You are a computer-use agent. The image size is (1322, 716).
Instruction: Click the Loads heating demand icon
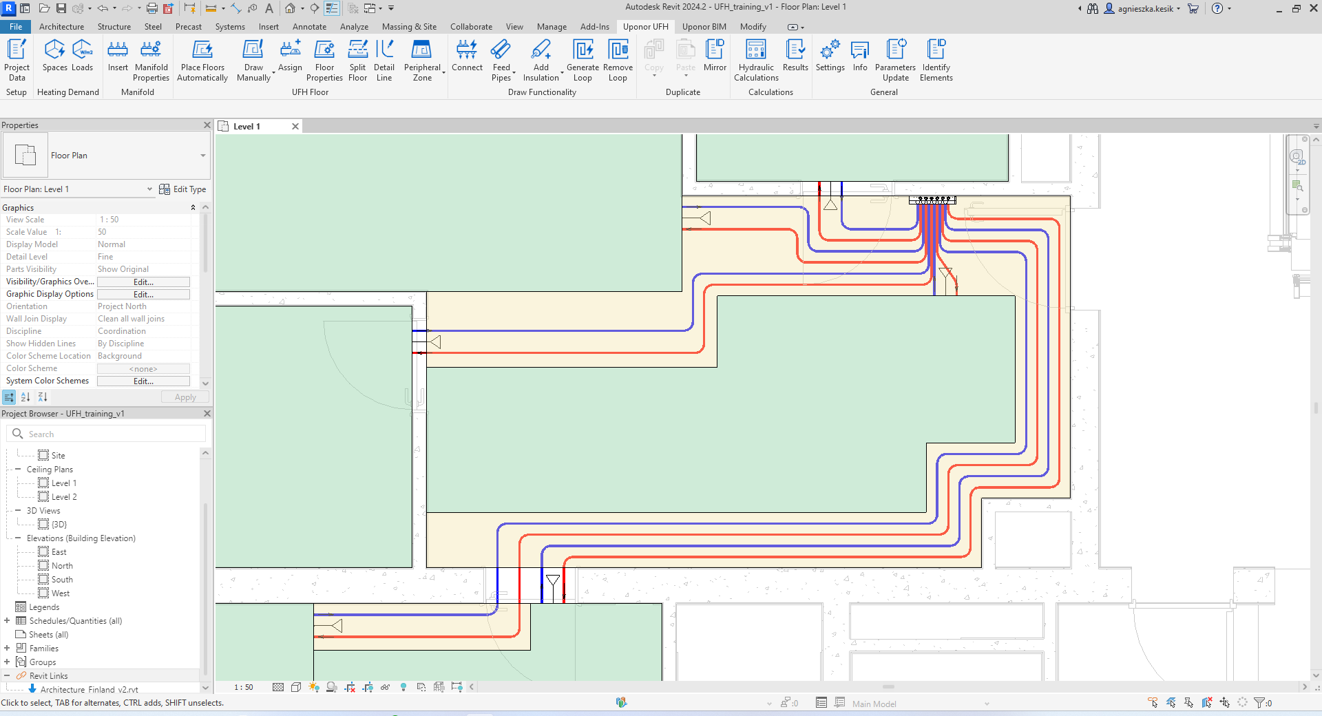tap(82, 55)
